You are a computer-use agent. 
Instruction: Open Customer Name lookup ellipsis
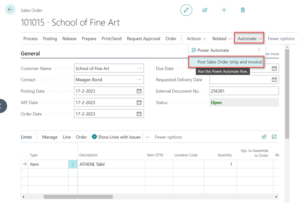[139, 69]
